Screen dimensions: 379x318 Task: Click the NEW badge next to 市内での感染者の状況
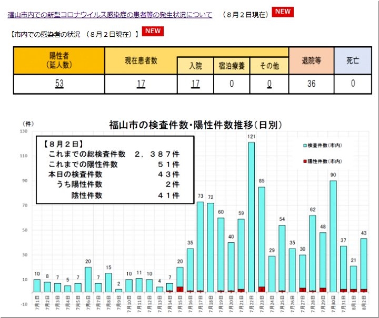pos(153,31)
